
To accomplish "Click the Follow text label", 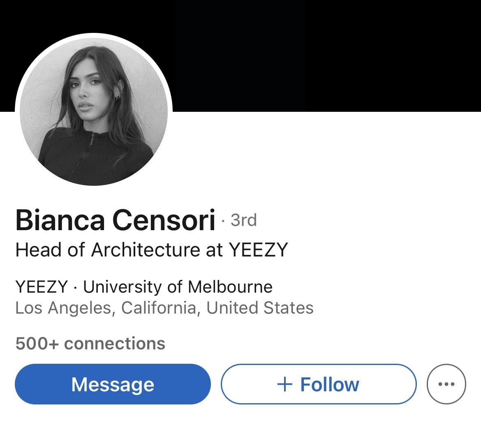I will [x=329, y=385].
